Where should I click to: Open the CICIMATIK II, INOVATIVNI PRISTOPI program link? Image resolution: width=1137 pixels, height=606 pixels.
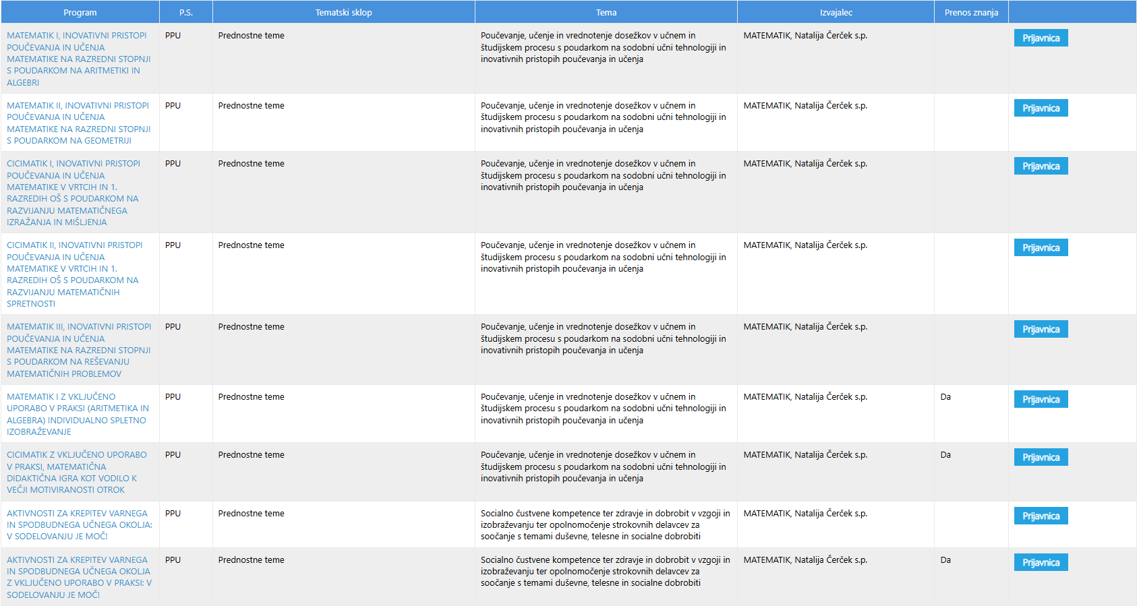click(x=75, y=274)
